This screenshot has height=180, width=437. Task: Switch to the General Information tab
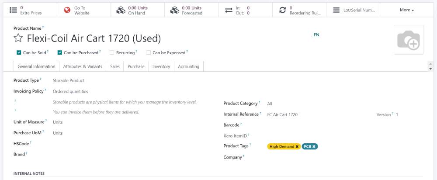(36, 66)
